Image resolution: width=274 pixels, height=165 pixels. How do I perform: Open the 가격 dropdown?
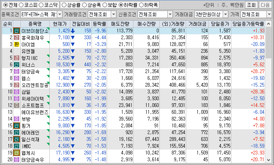[x=269, y=14]
